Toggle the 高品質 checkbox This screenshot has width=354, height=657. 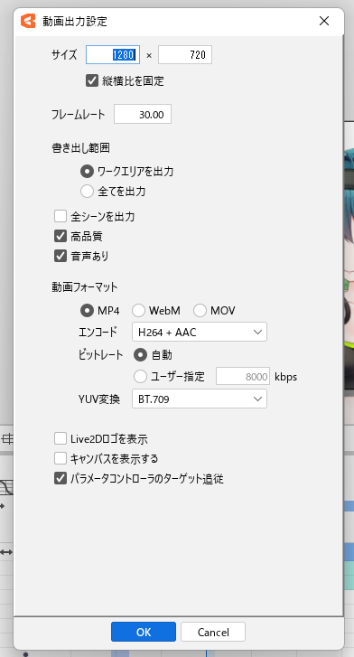click(x=61, y=236)
